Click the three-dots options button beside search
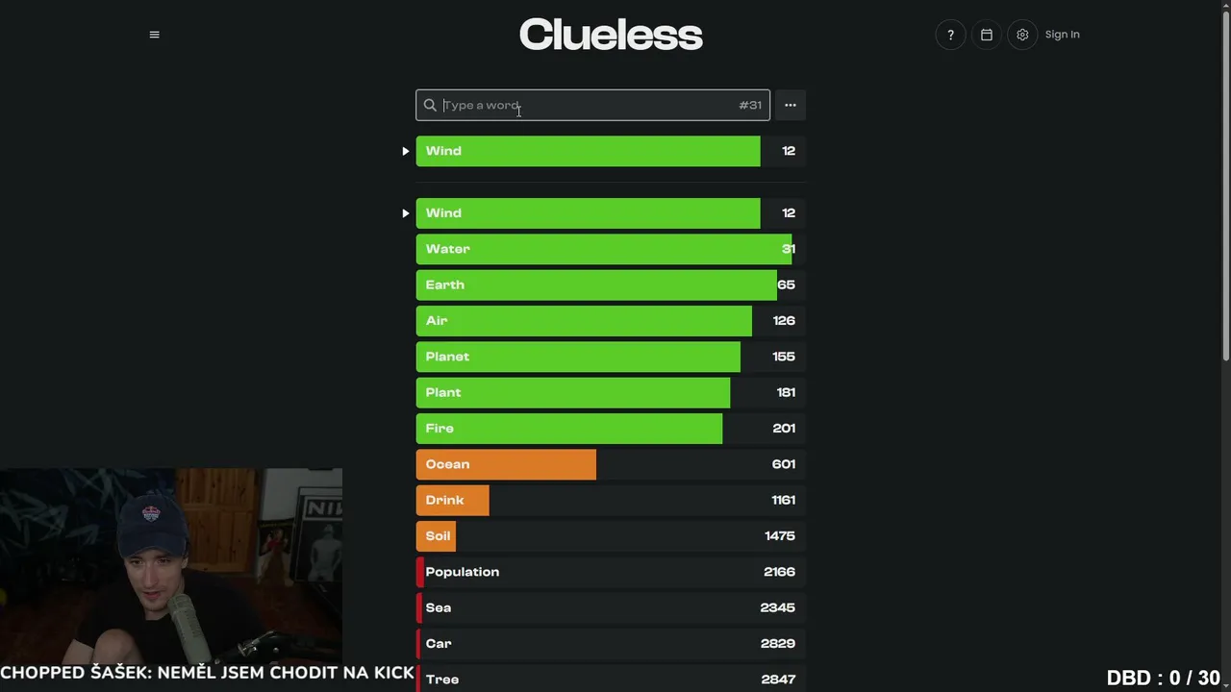 [791, 106]
